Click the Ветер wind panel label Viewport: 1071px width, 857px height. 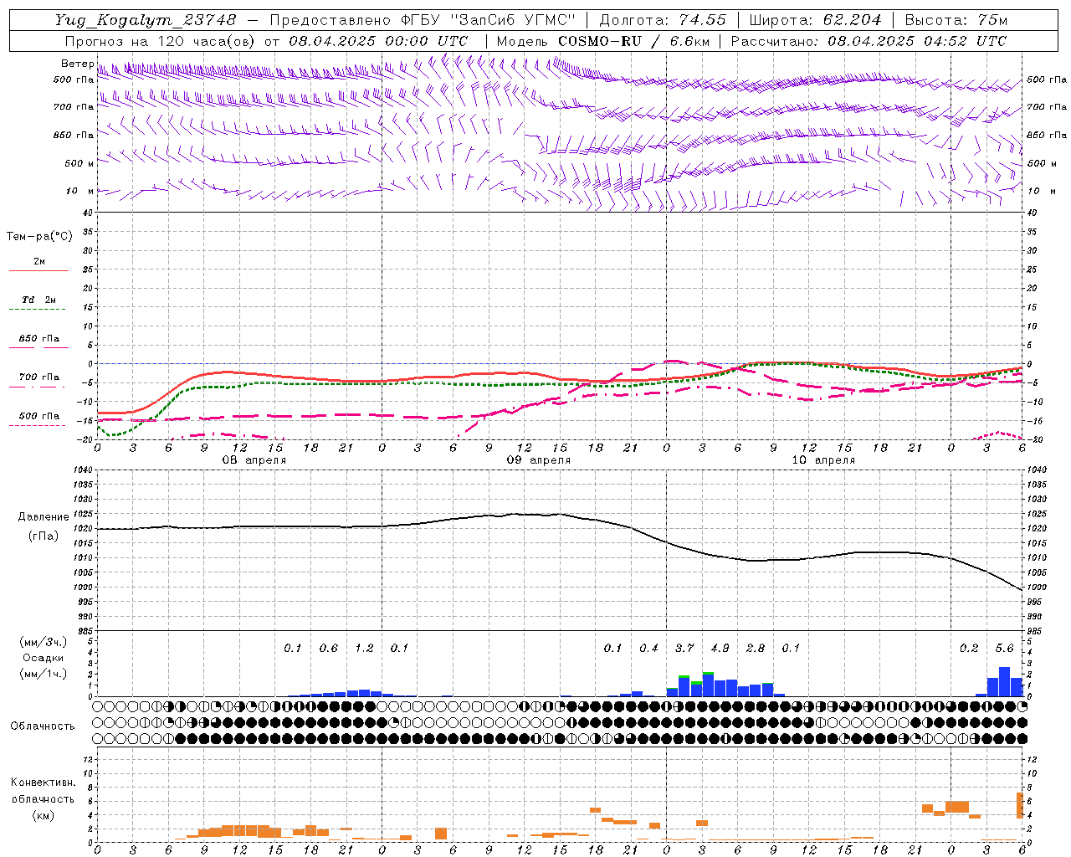point(77,64)
